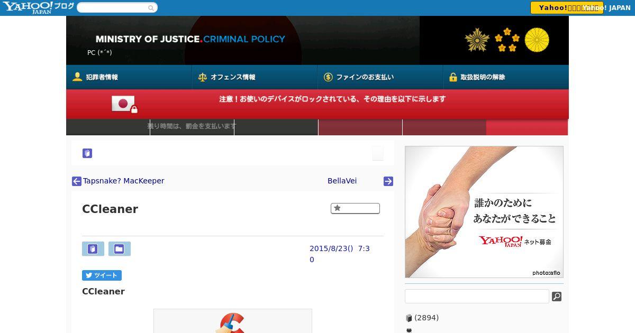Viewport: 635px width, 333px height.
Task: Click the blue book icon button under title
Action: click(93, 249)
